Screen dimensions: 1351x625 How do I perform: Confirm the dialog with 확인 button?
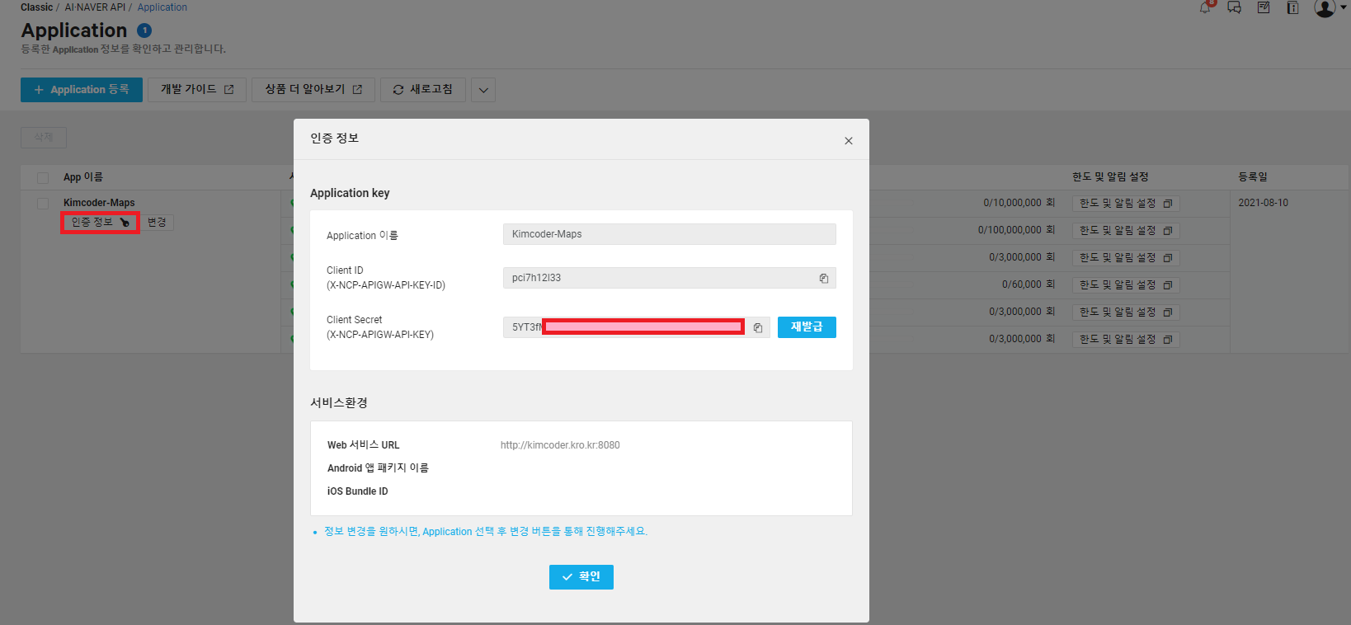pyautogui.click(x=581, y=577)
